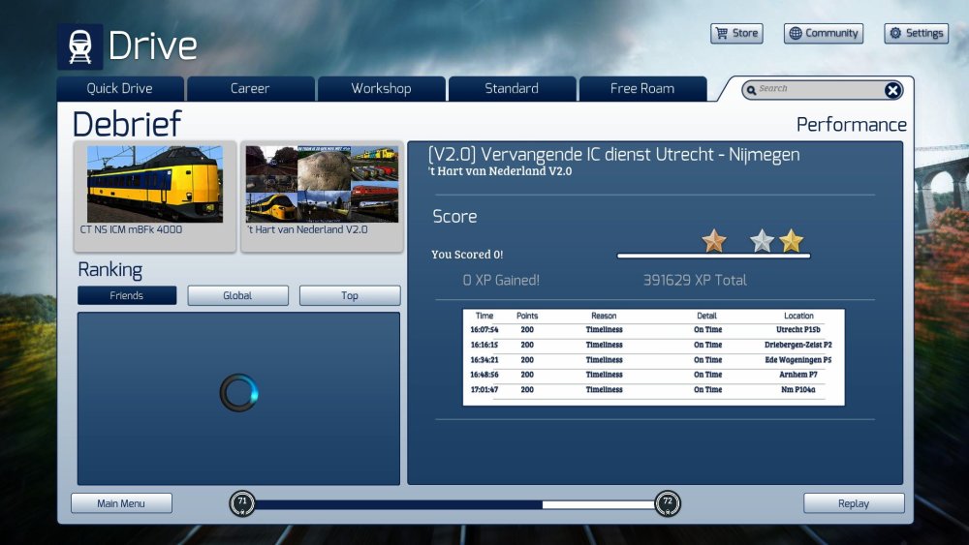Click the Drive train logo icon

tap(79, 46)
